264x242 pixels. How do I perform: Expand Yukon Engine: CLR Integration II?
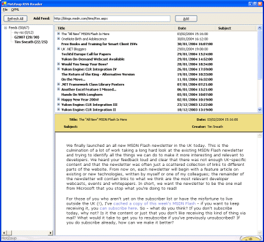click(x=58, y=109)
